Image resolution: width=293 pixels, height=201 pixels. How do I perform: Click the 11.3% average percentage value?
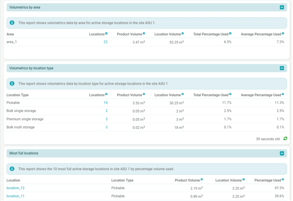pos(280,103)
